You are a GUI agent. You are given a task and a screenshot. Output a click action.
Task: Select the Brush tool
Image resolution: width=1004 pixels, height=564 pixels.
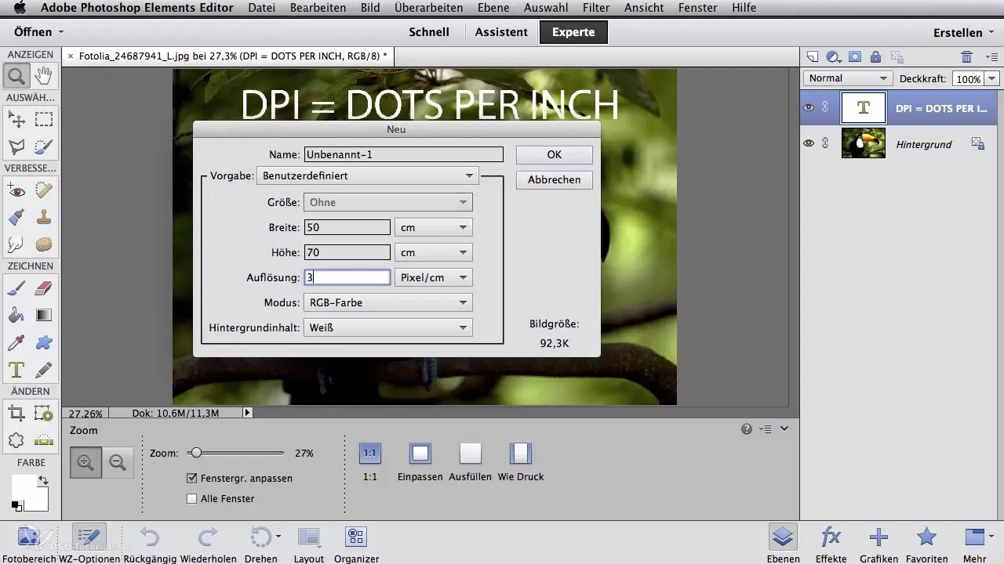(16, 288)
